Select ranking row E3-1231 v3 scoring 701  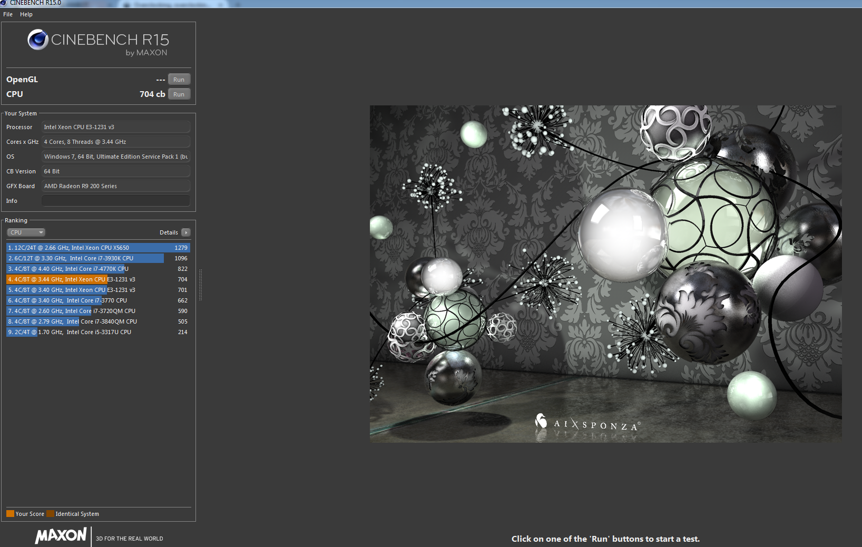tap(98, 290)
